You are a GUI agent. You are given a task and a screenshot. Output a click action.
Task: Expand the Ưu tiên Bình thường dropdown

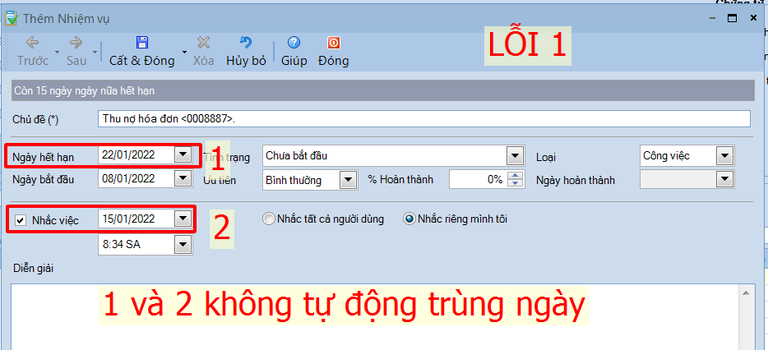pos(348,180)
